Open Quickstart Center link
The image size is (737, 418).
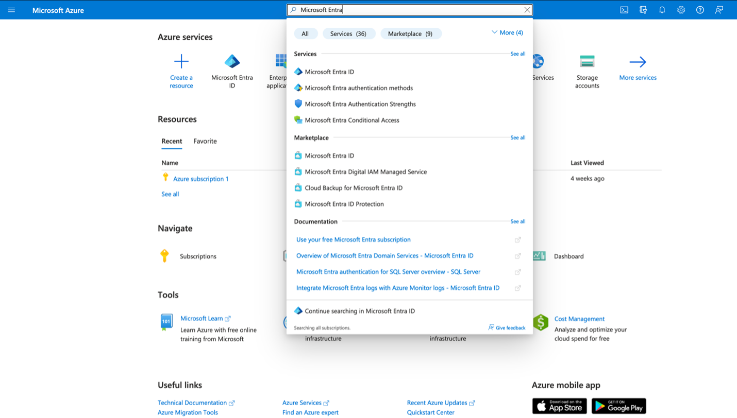click(x=431, y=412)
